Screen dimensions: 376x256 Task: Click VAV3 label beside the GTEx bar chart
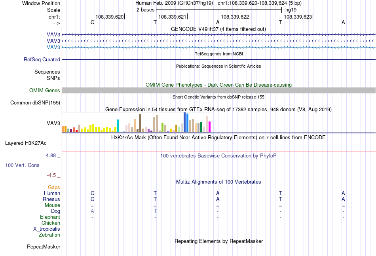[53, 123]
